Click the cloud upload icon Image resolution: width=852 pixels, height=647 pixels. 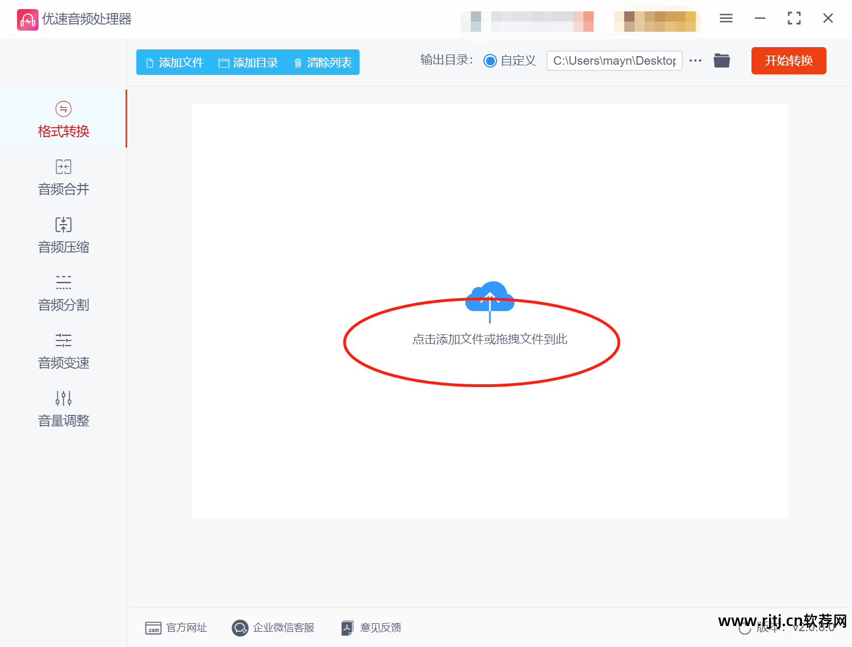coord(490,301)
